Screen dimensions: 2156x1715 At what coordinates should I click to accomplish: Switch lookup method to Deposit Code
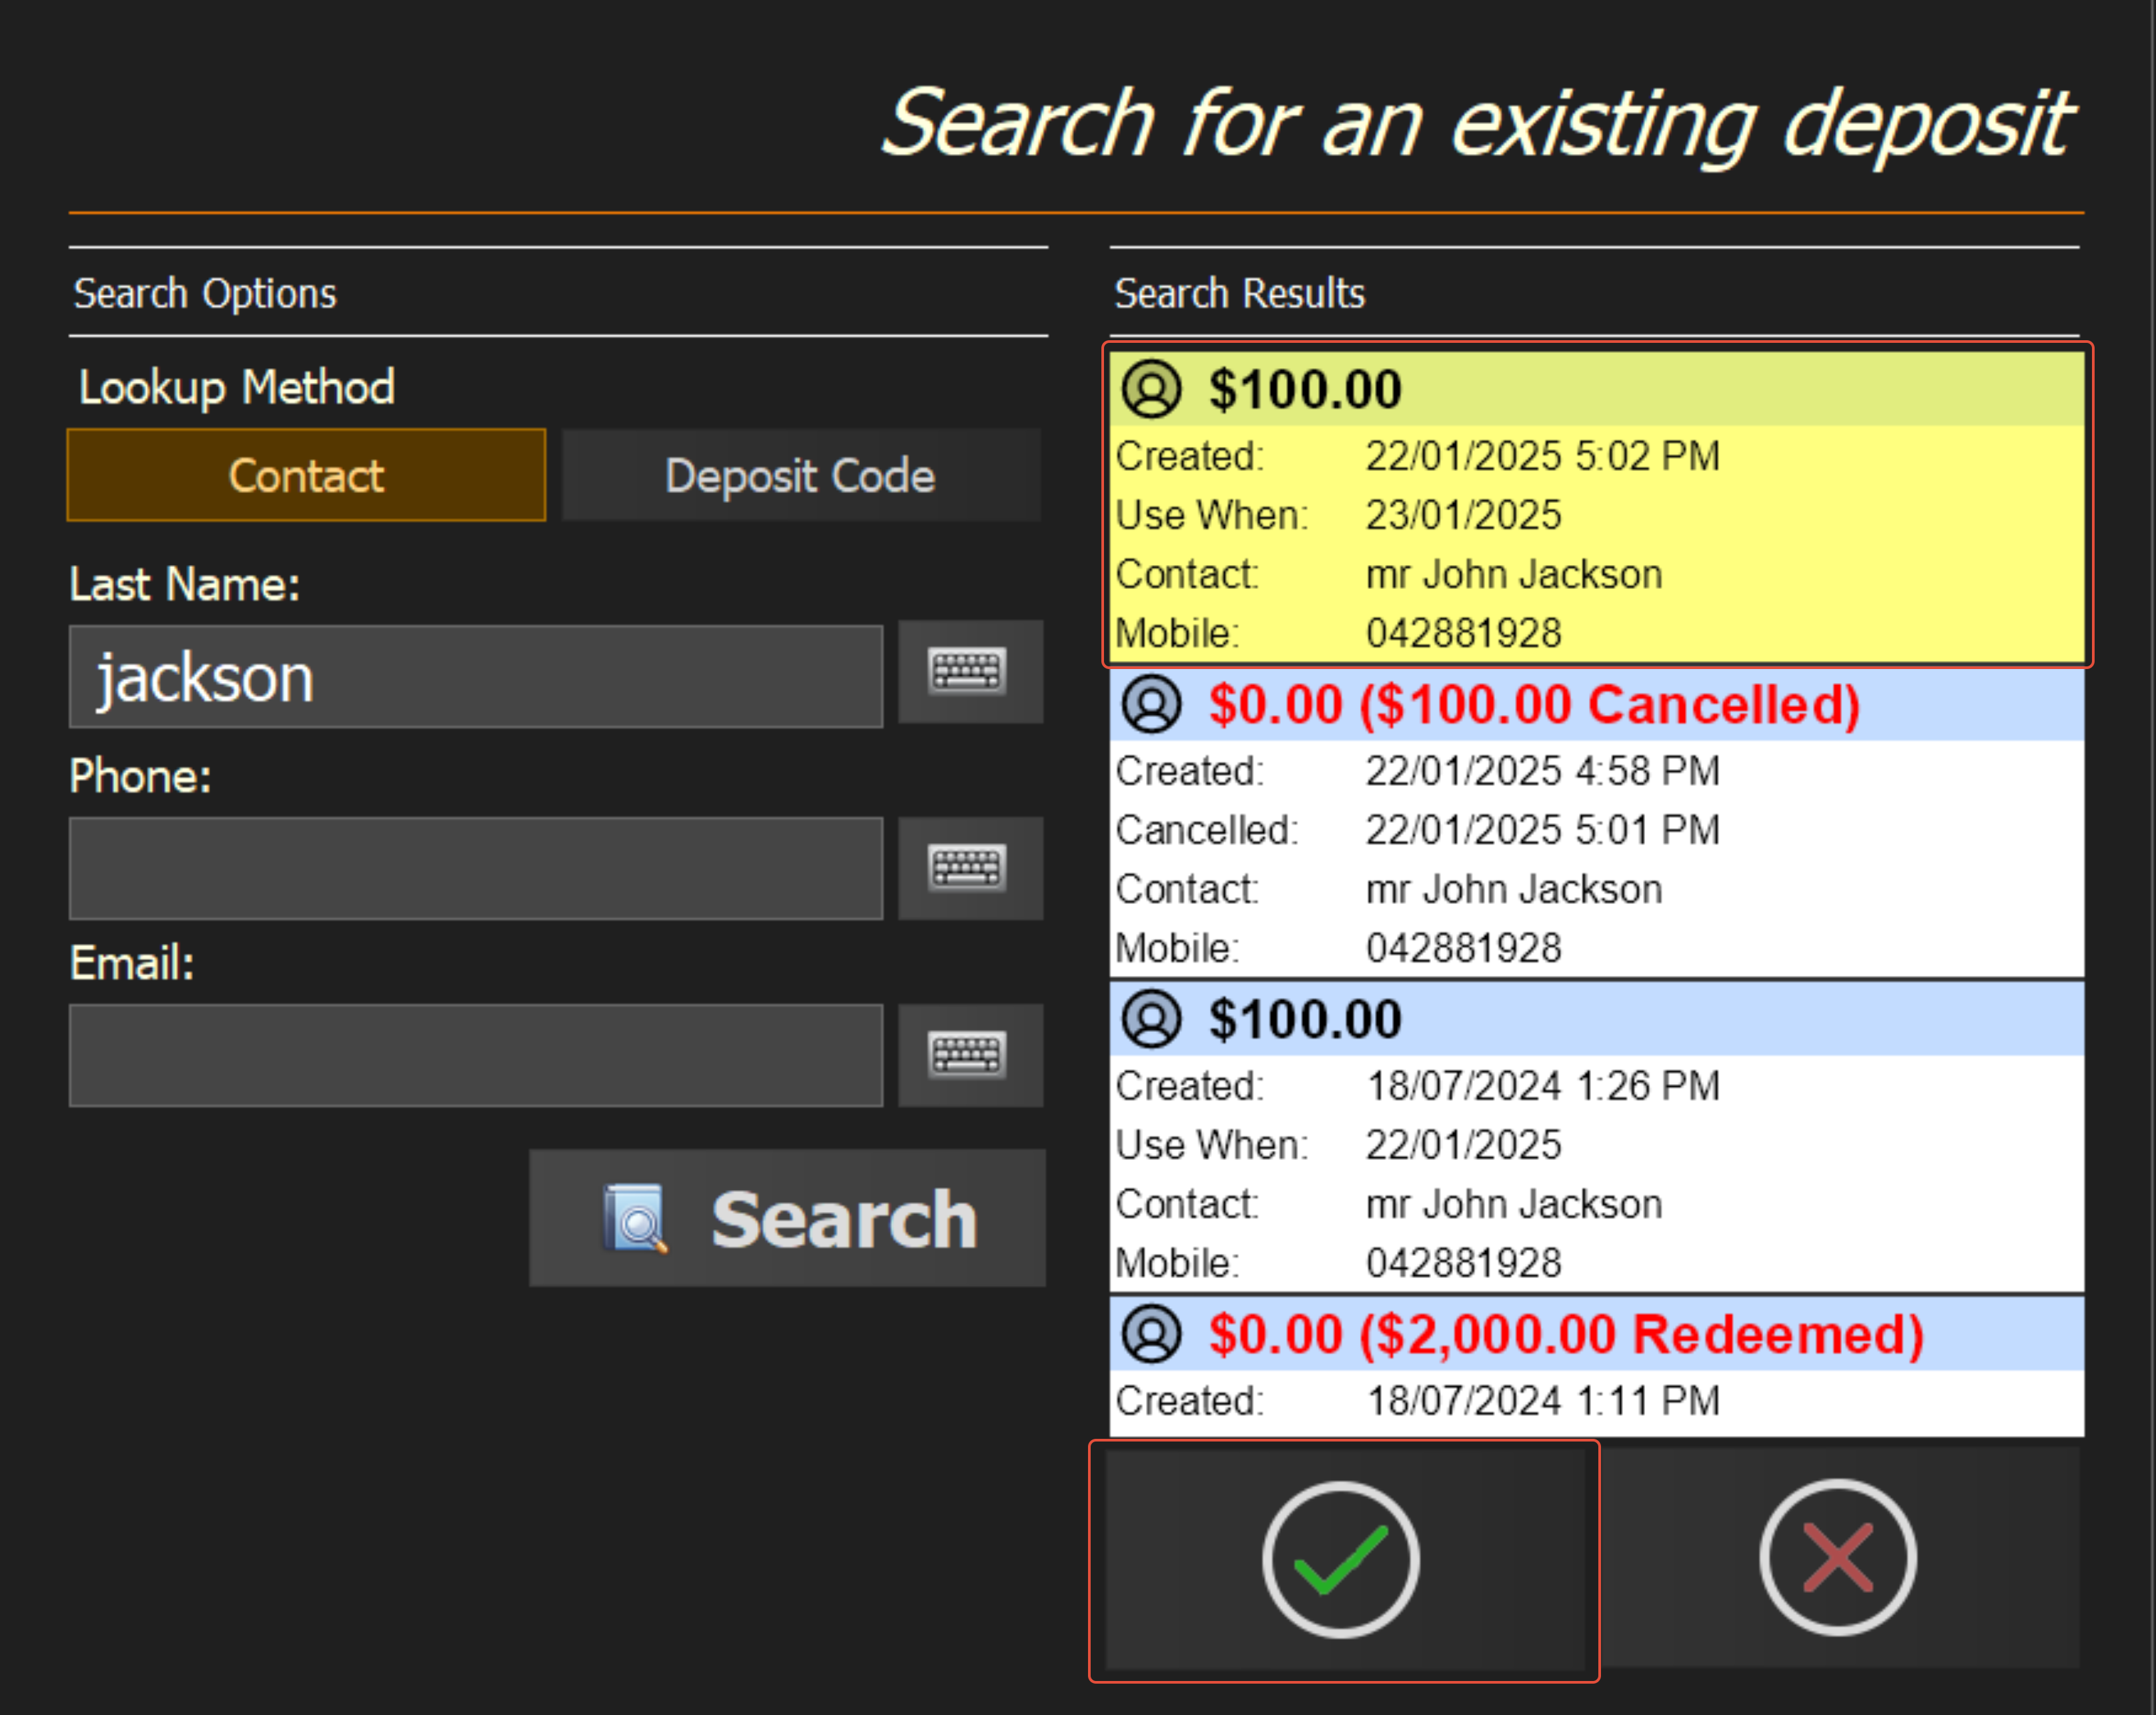point(800,476)
